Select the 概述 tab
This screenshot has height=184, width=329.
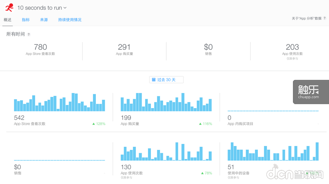[x=8, y=20]
